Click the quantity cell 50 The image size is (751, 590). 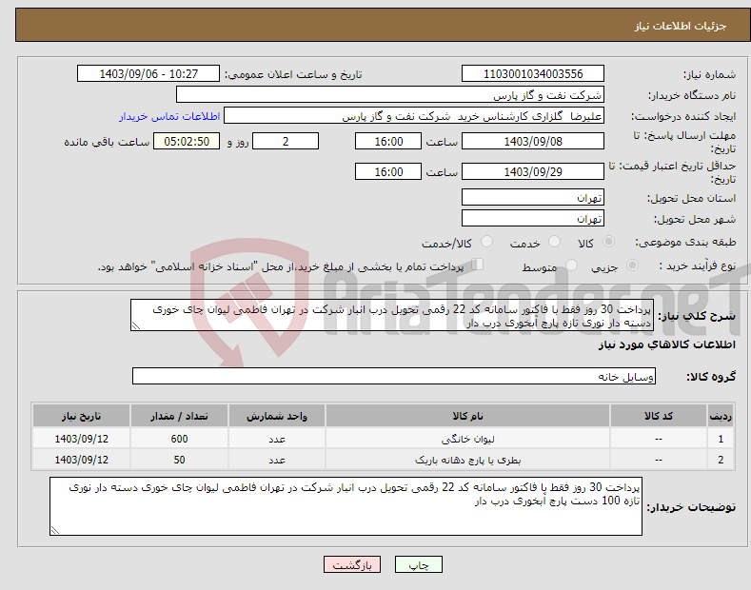[179, 460]
